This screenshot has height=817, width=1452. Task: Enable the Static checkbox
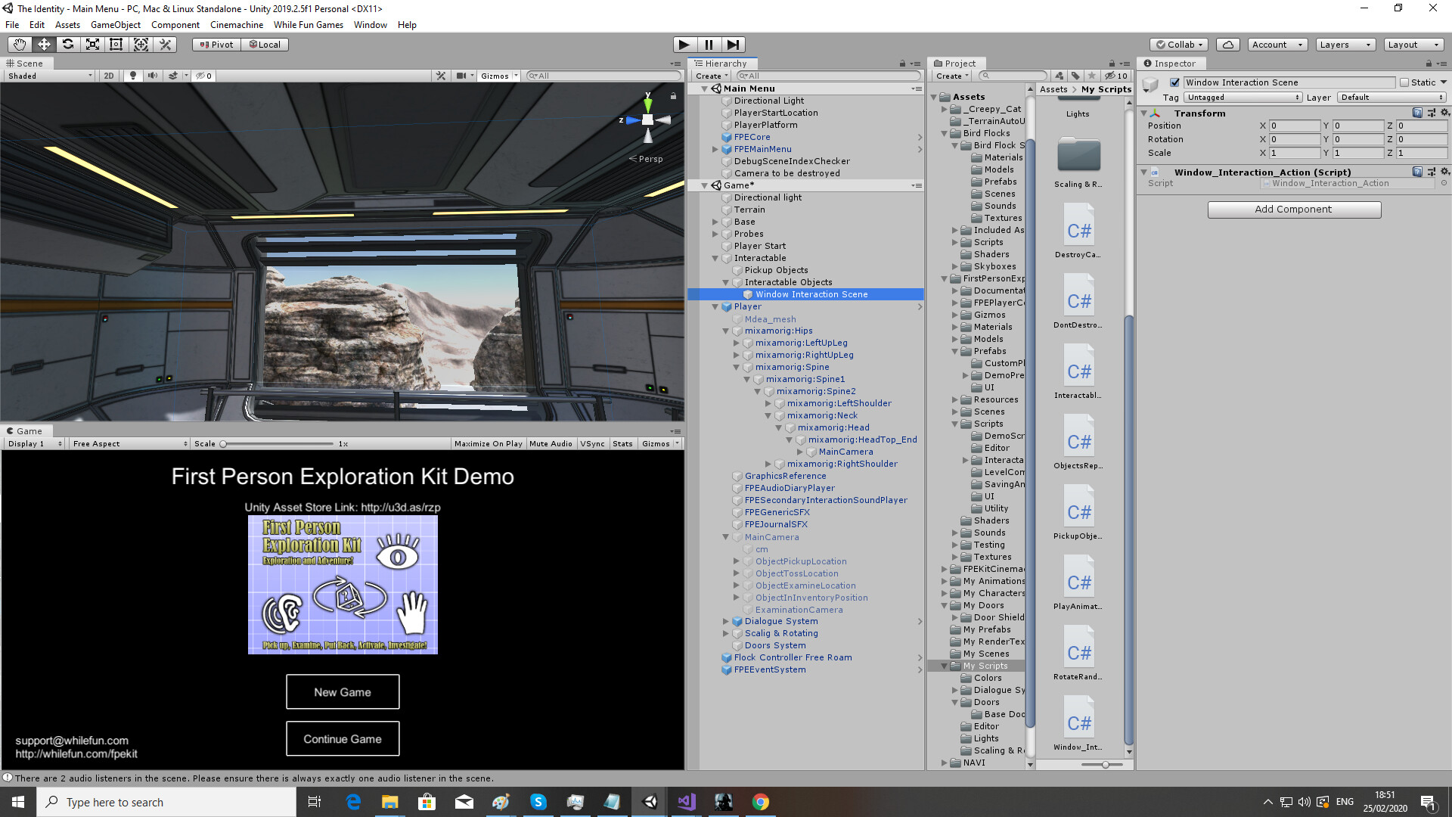point(1404,82)
